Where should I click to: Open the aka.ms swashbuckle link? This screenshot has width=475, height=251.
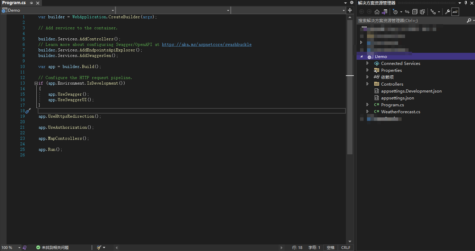[207, 45]
